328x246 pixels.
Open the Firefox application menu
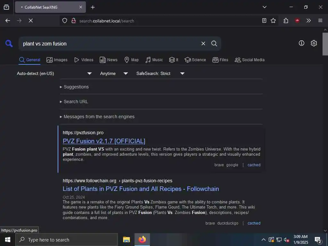[x=320, y=20]
